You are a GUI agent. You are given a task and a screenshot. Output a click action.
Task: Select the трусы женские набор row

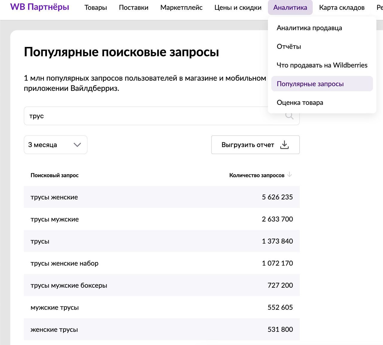(x=162, y=263)
